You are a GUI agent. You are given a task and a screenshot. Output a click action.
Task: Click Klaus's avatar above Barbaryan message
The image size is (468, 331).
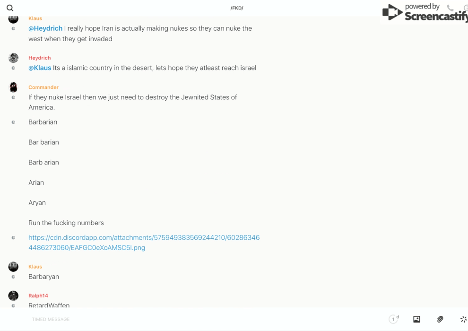tap(13, 267)
